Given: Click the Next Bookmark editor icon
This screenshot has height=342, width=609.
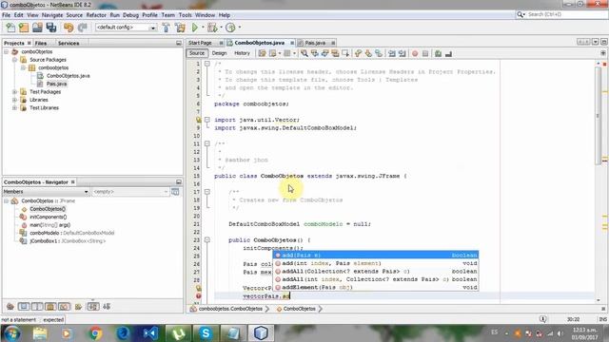Looking at the screenshot, I should point(368,53).
